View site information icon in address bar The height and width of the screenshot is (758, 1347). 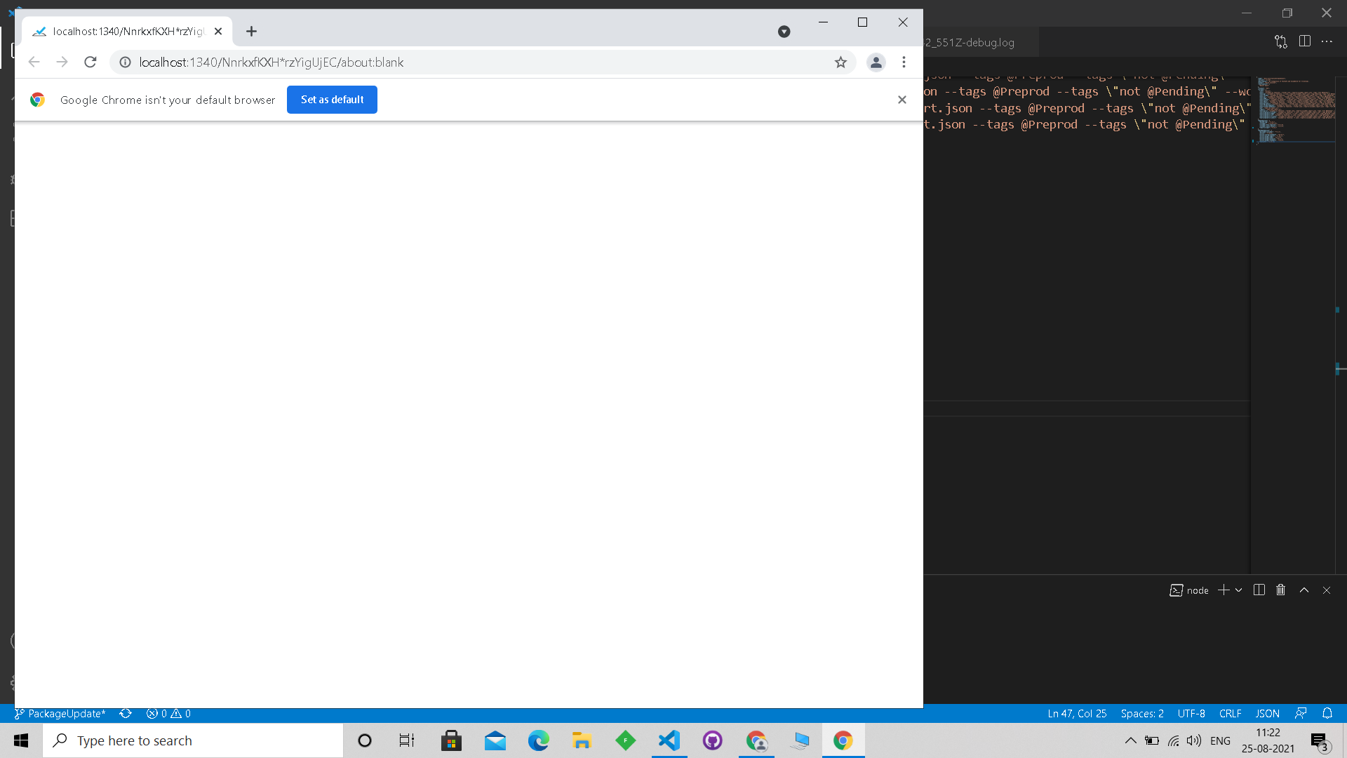click(x=125, y=62)
